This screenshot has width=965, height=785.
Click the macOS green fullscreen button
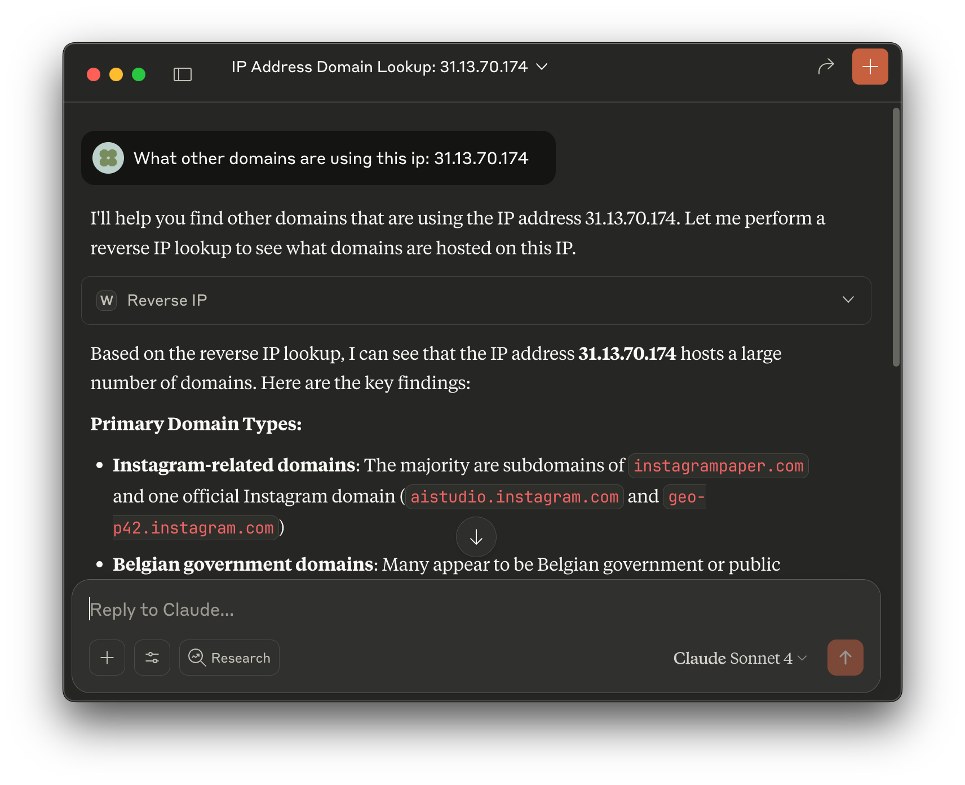tap(139, 74)
